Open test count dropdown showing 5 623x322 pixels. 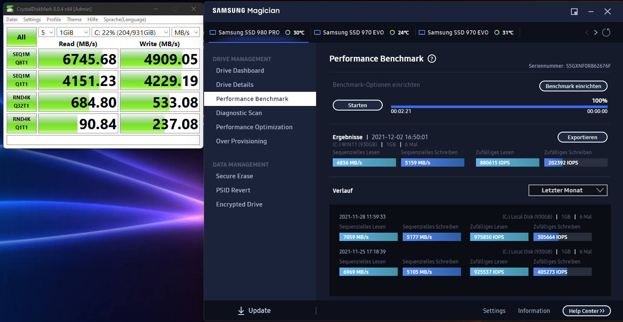point(47,32)
